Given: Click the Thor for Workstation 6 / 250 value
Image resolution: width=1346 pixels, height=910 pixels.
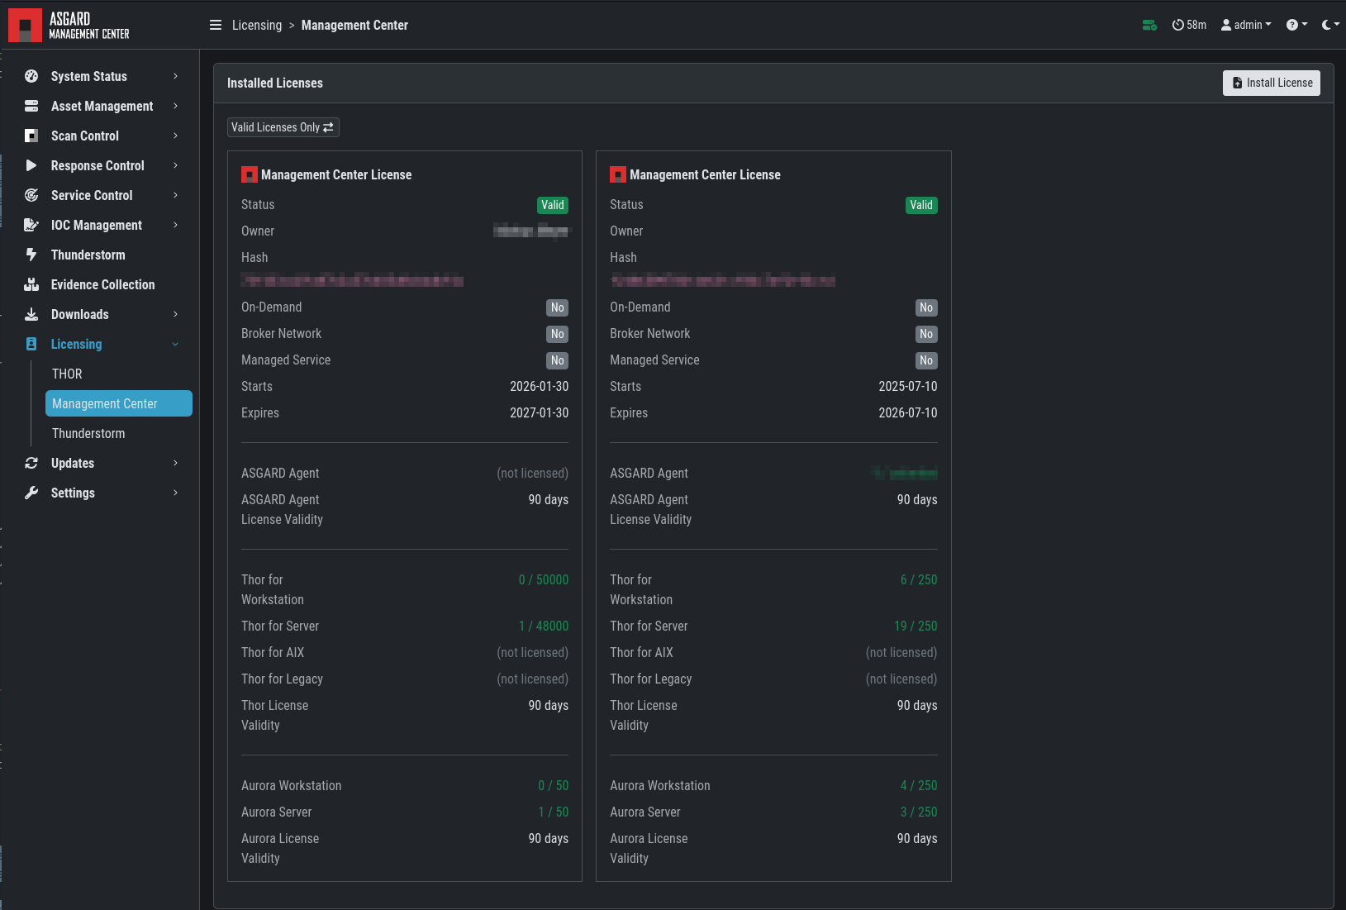Looking at the screenshot, I should (919, 579).
